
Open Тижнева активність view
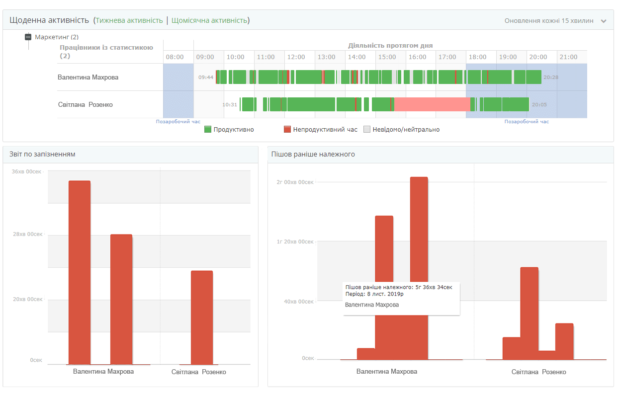click(129, 20)
